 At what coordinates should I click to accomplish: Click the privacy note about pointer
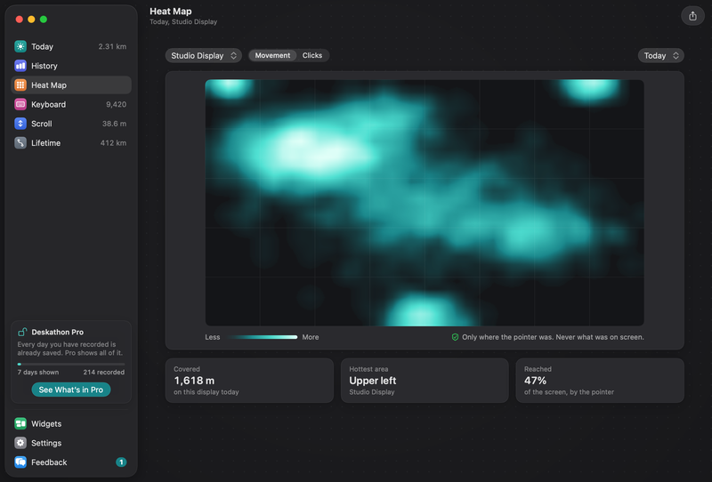coord(553,337)
